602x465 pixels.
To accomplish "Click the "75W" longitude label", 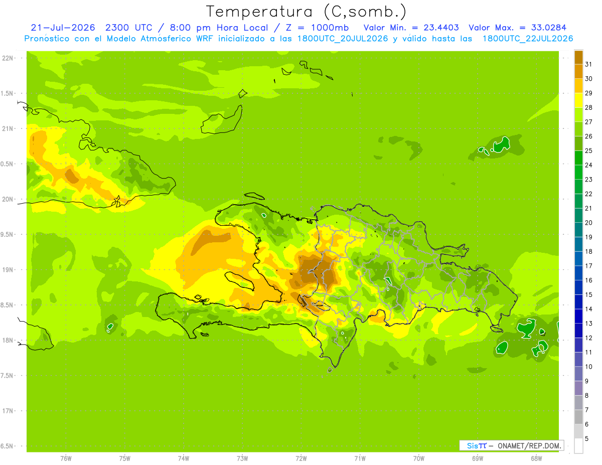I will (x=125, y=458).
